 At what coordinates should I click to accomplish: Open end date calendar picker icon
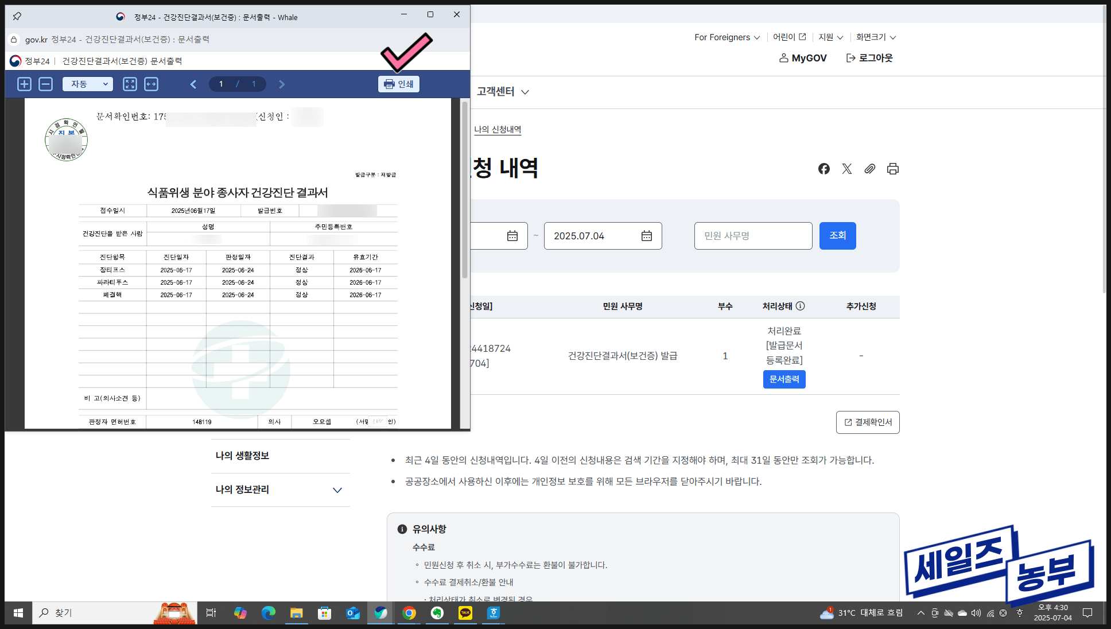647,236
